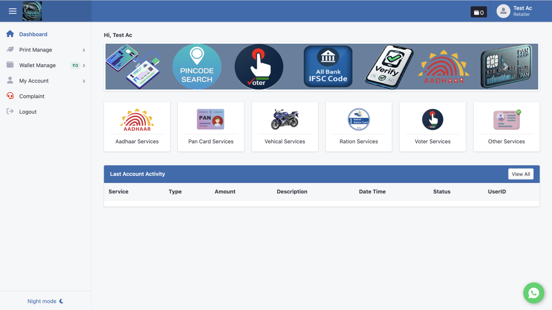Choose the Voter Services icon
This screenshot has width=552, height=310.
coord(432,119)
